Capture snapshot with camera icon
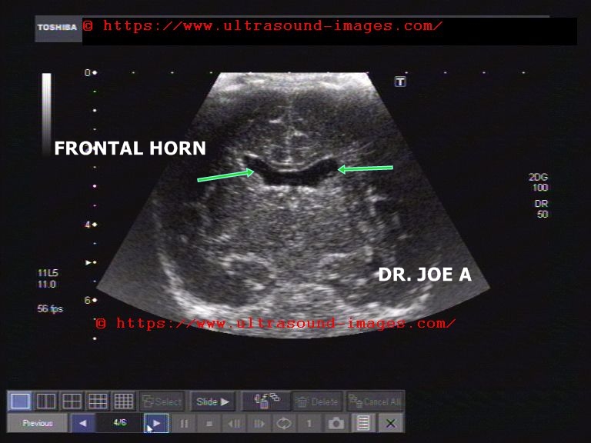Screen dimensions: 591x443 click(336, 423)
